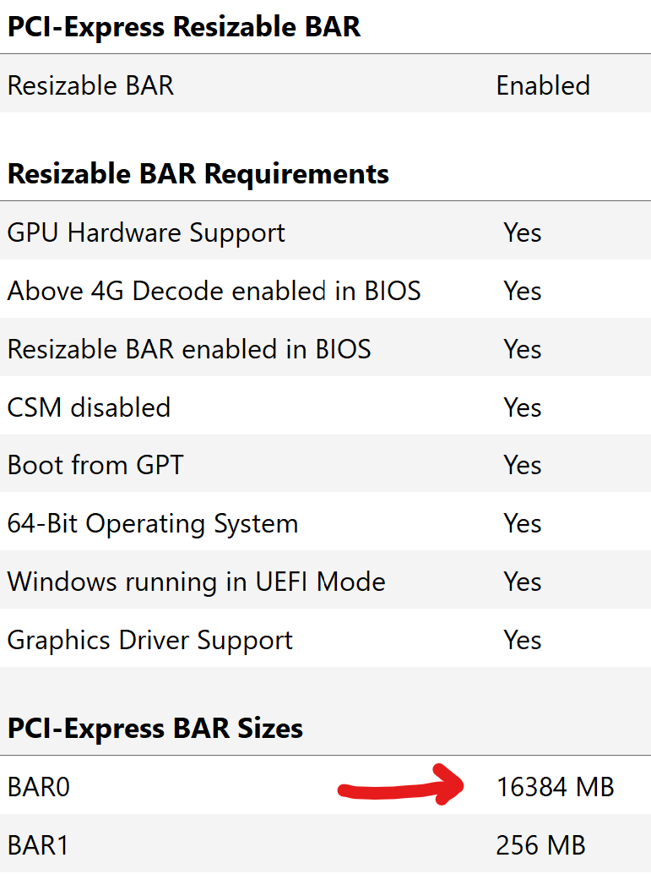Click the Resizable BAR Requirements heading
651x885 pixels.
(x=198, y=173)
